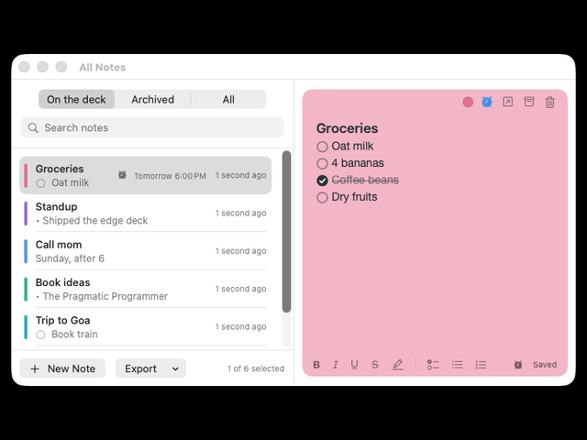
Task: Insert a numbered list
Action: 481,365
